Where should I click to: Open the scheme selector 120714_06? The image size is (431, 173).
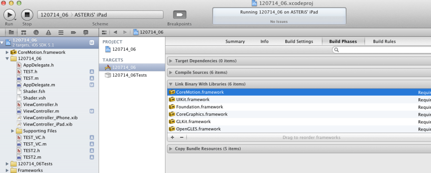[x=54, y=15]
